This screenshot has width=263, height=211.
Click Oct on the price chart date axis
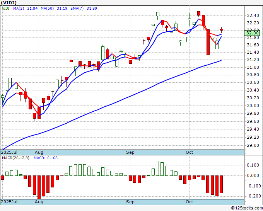click(190, 152)
